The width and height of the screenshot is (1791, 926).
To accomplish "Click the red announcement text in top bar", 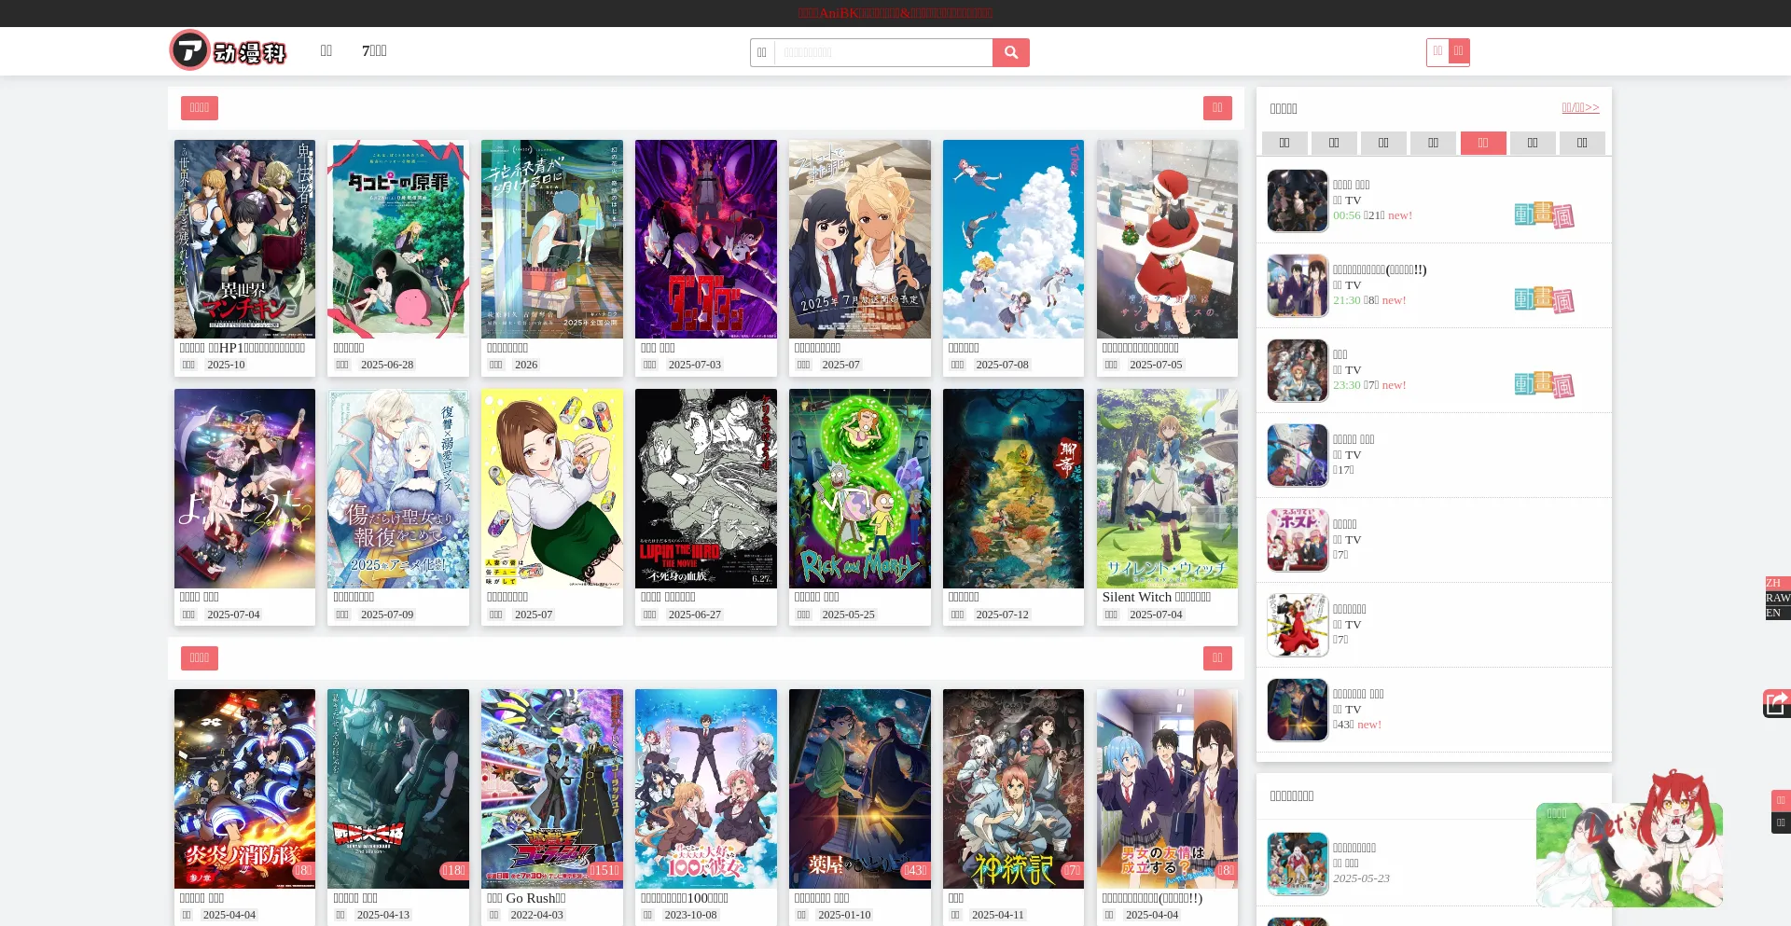I will click(x=895, y=13).
